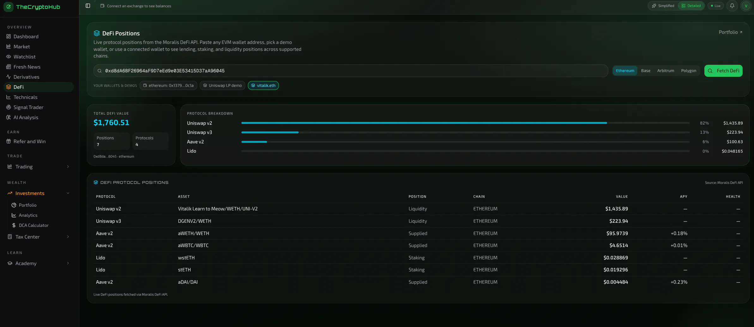This screenshot has width=754, height=327.
Task: Expand the Trading submenu chevron
Action: [x=68, y=167]
